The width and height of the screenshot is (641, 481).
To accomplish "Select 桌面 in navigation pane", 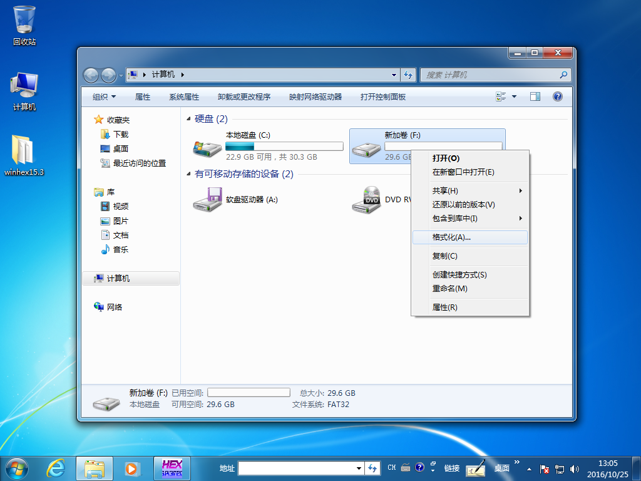I will point(114,149).
